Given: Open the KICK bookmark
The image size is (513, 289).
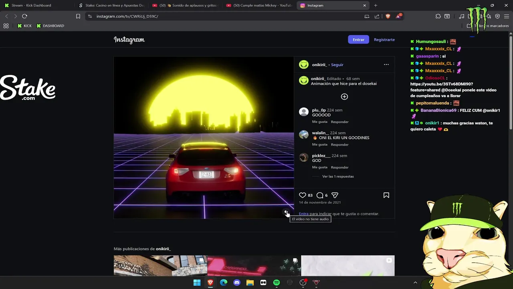Looking at the screenshot, I should click(x=24, y=26).
